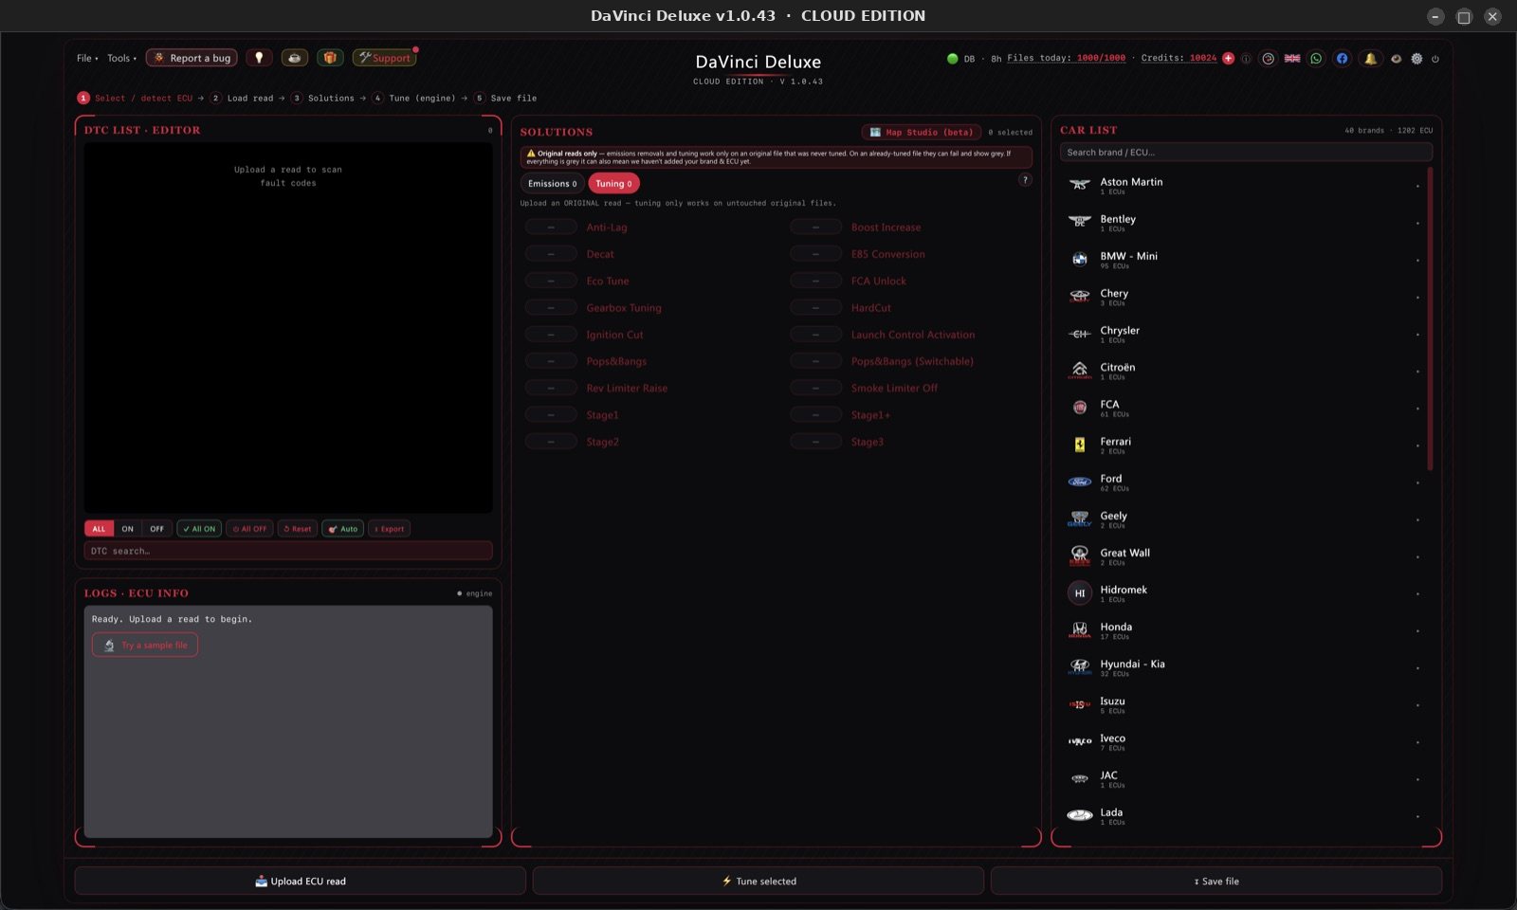This screenshot has width=1517, height=910.
Task: Click Report a bug button
Action: click(192, 58)
